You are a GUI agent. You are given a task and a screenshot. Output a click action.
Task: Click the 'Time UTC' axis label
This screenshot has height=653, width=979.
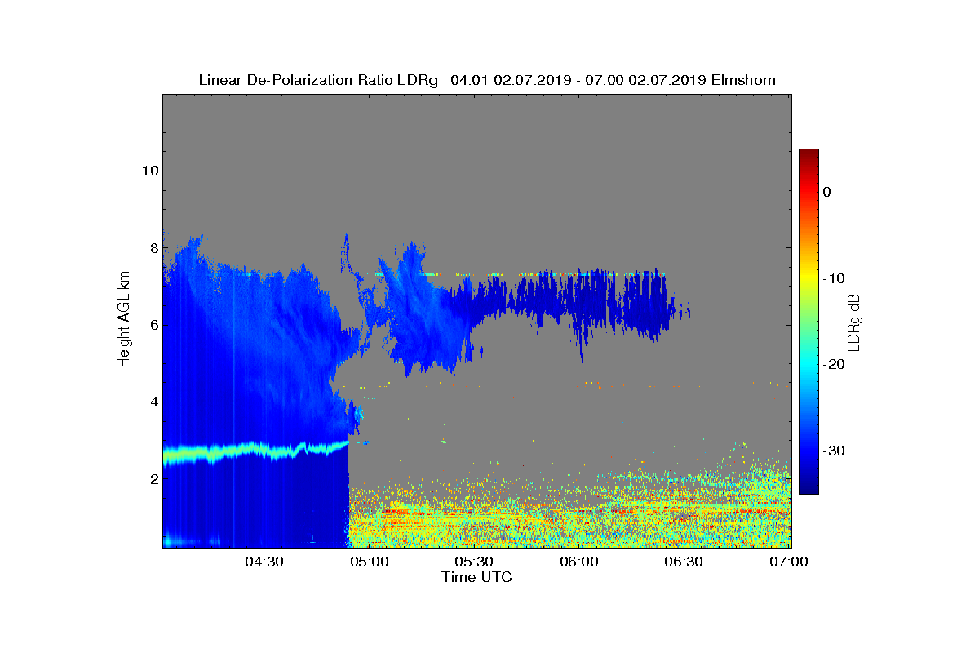click(477, 577)
